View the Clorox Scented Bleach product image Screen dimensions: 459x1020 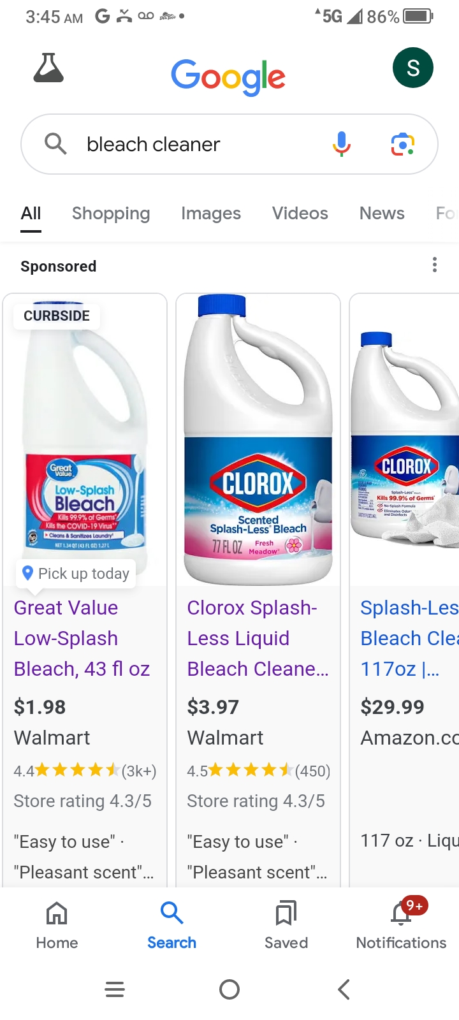tap(258, 440)
